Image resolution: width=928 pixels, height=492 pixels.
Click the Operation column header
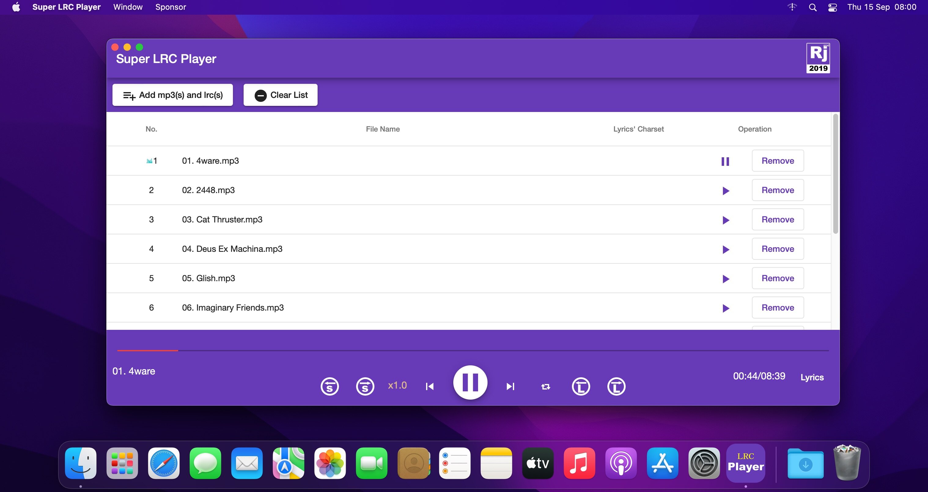coord(755,129)
